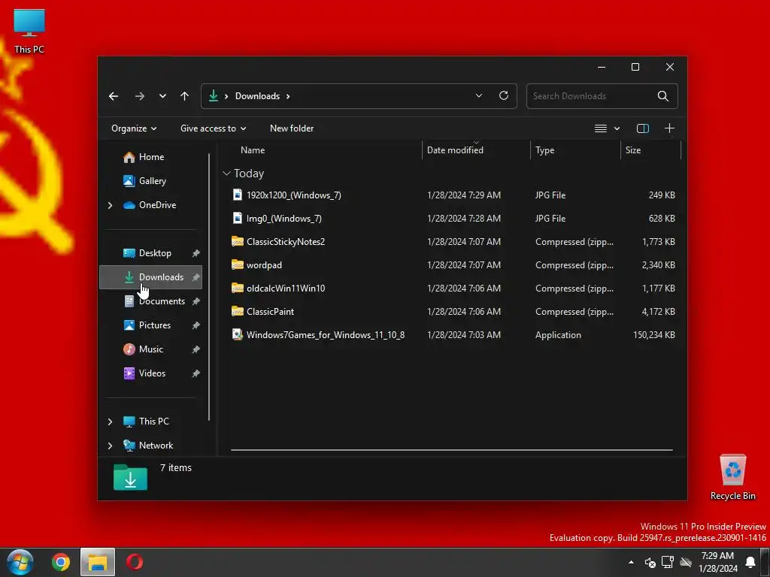The image size is (770, 577).
Task: Launch Google Chrome from taskbar
Action: tap(61, 562)
